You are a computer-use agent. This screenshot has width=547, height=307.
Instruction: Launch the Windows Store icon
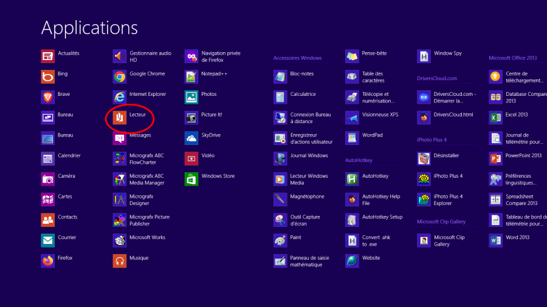click(x=191, y=179)
